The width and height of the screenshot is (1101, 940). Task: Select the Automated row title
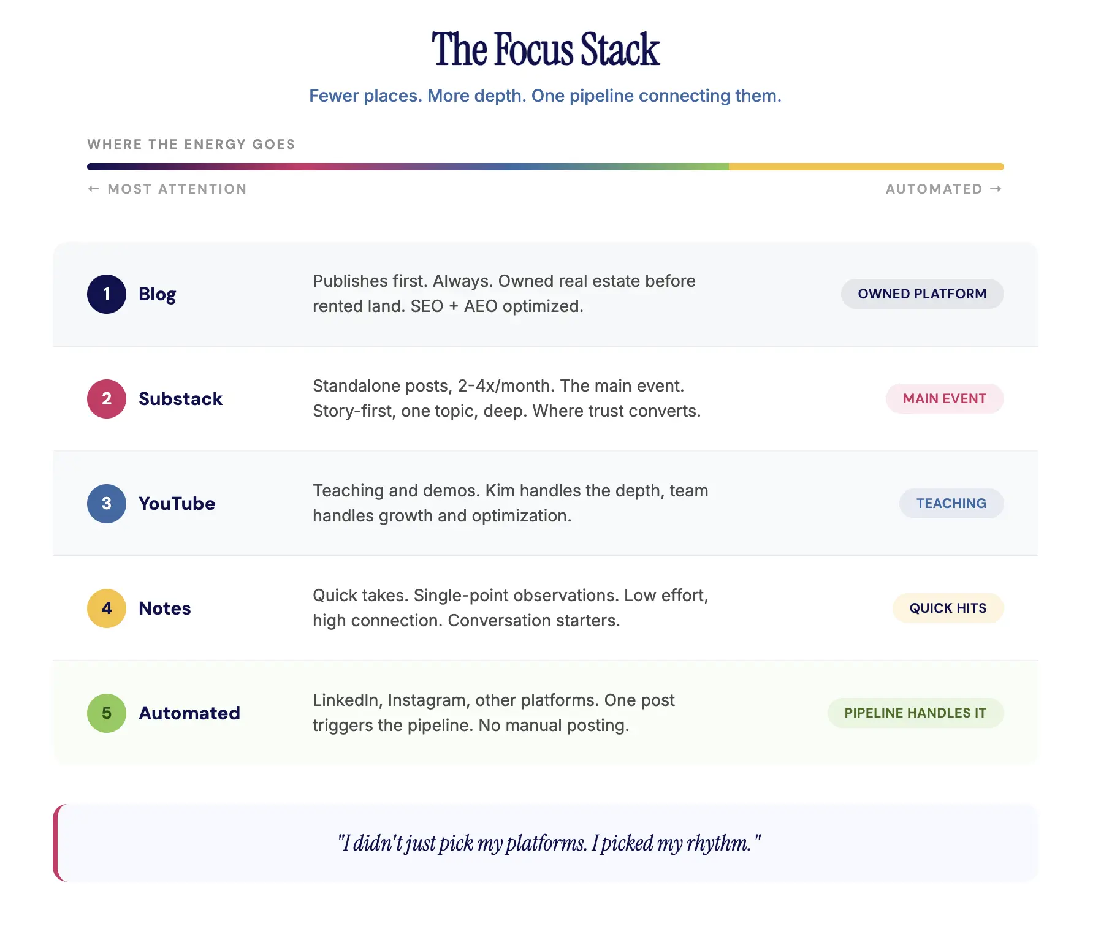click(x=189, y=713)
